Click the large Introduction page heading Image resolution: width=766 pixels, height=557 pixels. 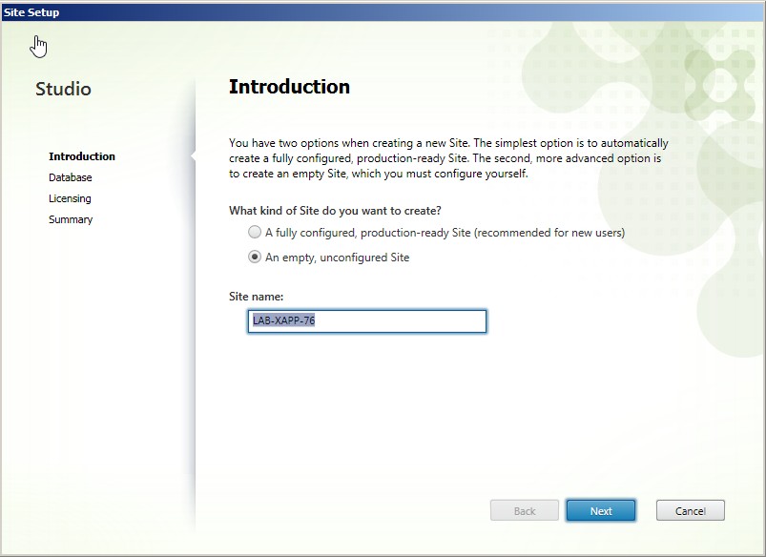[x=289, y=87]
